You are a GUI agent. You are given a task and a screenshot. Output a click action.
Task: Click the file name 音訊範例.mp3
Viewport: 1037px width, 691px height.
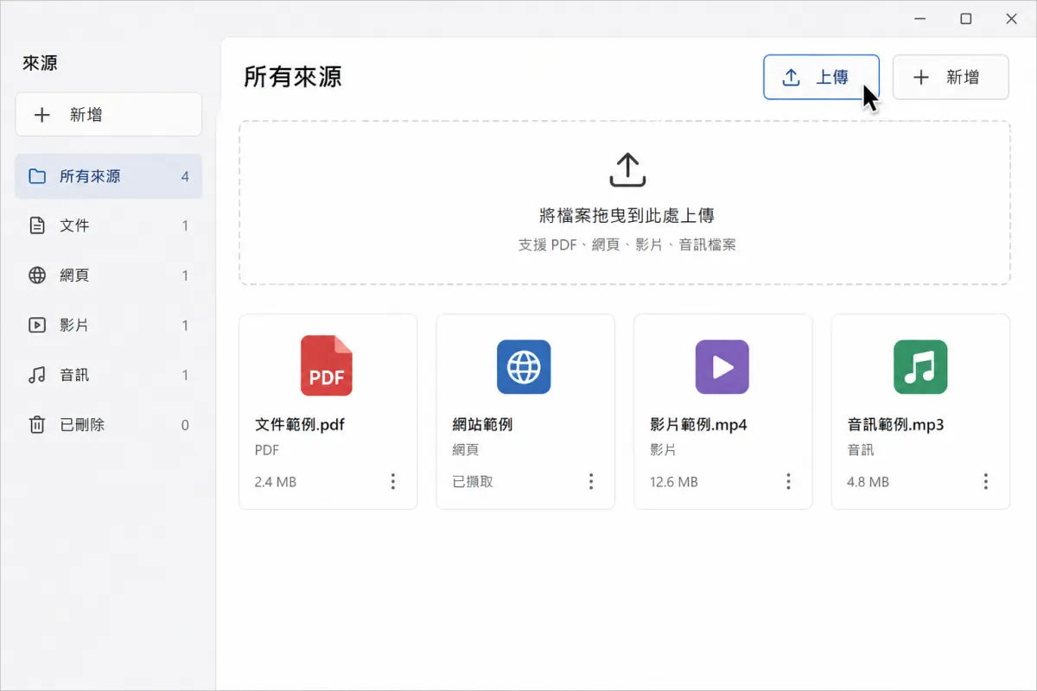(895, 425)
